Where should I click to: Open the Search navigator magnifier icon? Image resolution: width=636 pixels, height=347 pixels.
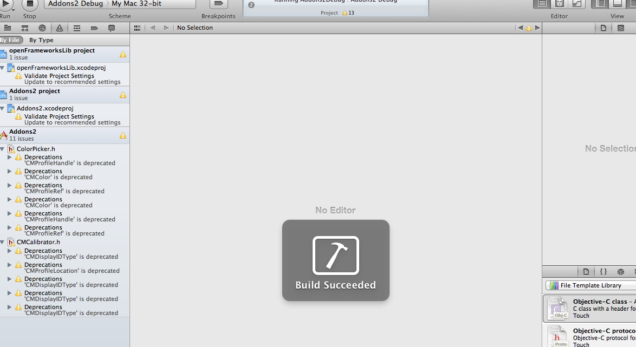click(42, 28)
